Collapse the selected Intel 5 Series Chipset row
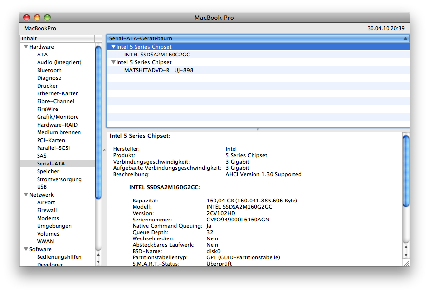 tap(113, 47)
